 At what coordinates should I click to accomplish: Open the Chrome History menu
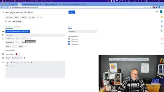(24, 1)
